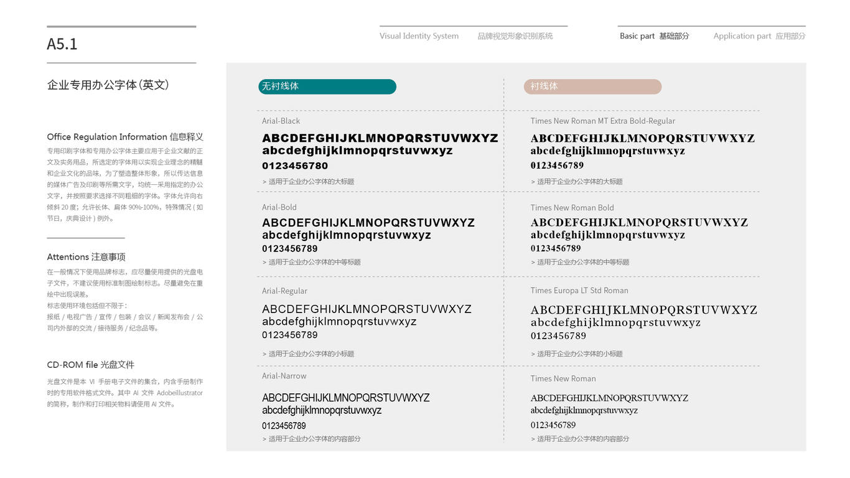Select the Basic part 基础部分 tab
Viewport: 850px width, 478px height.
(655, 36)
